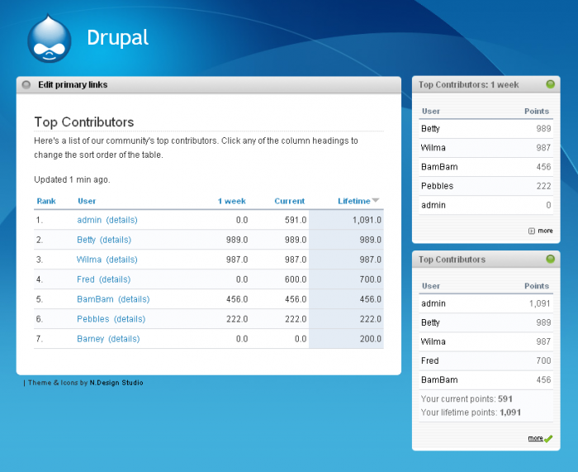The width and height of the screenshot is (578, 472).
Task: Open the N.Design Studio link
Action: click(116, 383)
